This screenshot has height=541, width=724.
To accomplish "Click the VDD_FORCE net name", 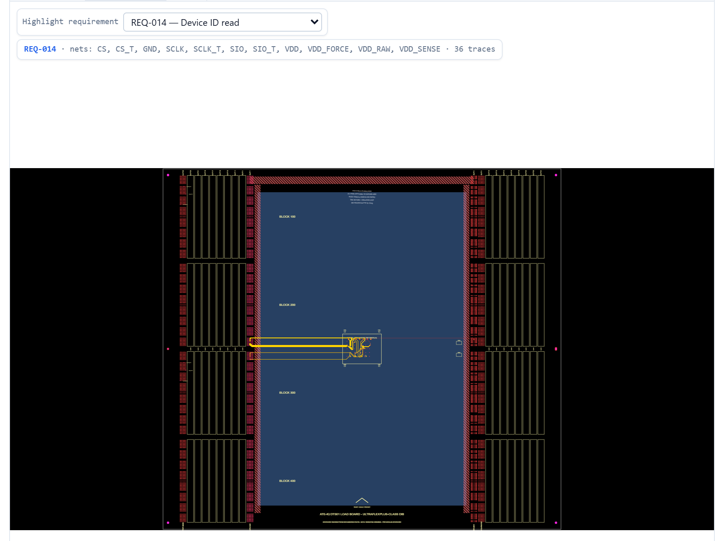I will click(328, 49).
